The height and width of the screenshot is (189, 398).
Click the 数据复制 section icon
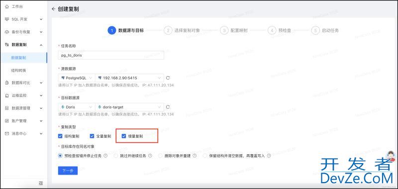[x=7, y=45]
